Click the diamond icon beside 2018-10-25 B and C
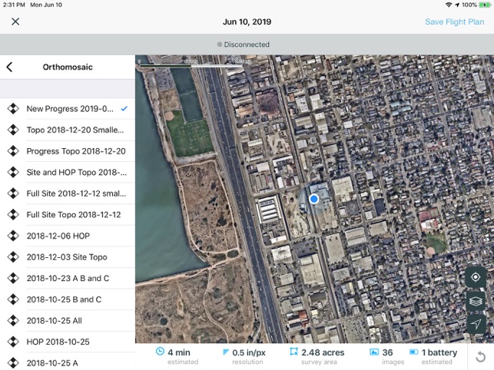Image resolution: width=494 pixels, height=370 pixels. pyautogui.click(x=13, y=299)
